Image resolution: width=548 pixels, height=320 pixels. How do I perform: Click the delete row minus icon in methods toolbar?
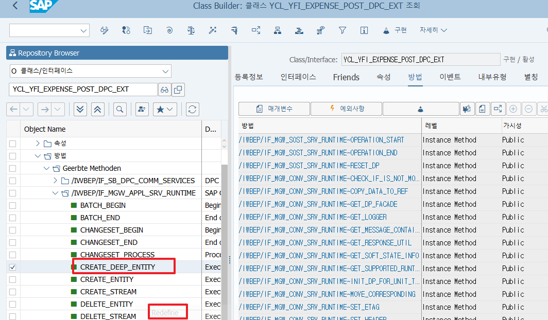coord(529,109)
